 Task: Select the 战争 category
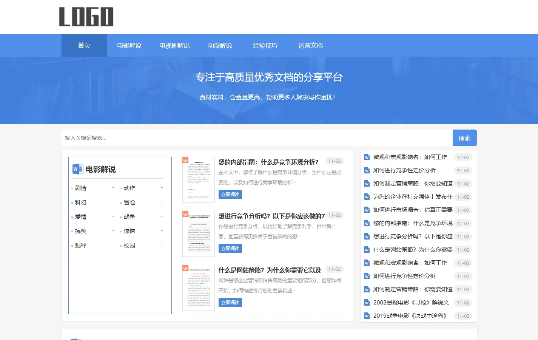[x=129, y=216]
